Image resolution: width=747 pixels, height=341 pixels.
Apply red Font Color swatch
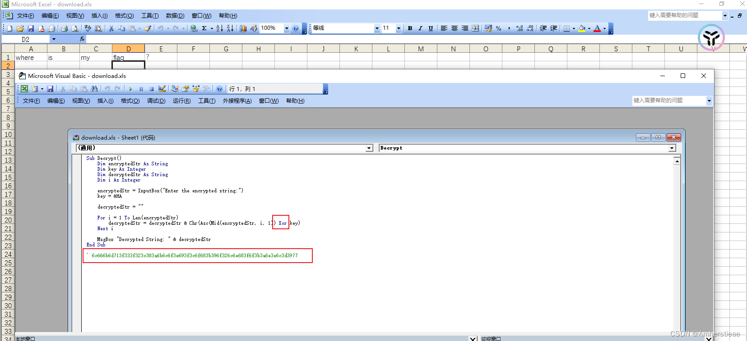[x=597, y=28]
